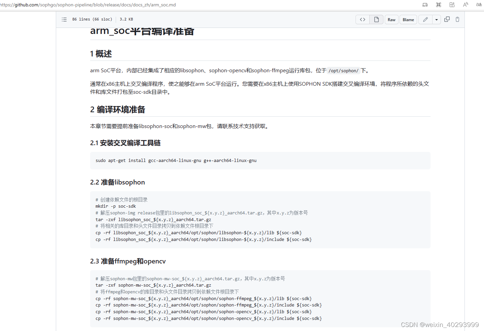Image resolution: width=484 pixels, height=331 pixels.
Task: Open the browser cast or device icon
Action: coord(425,5)
